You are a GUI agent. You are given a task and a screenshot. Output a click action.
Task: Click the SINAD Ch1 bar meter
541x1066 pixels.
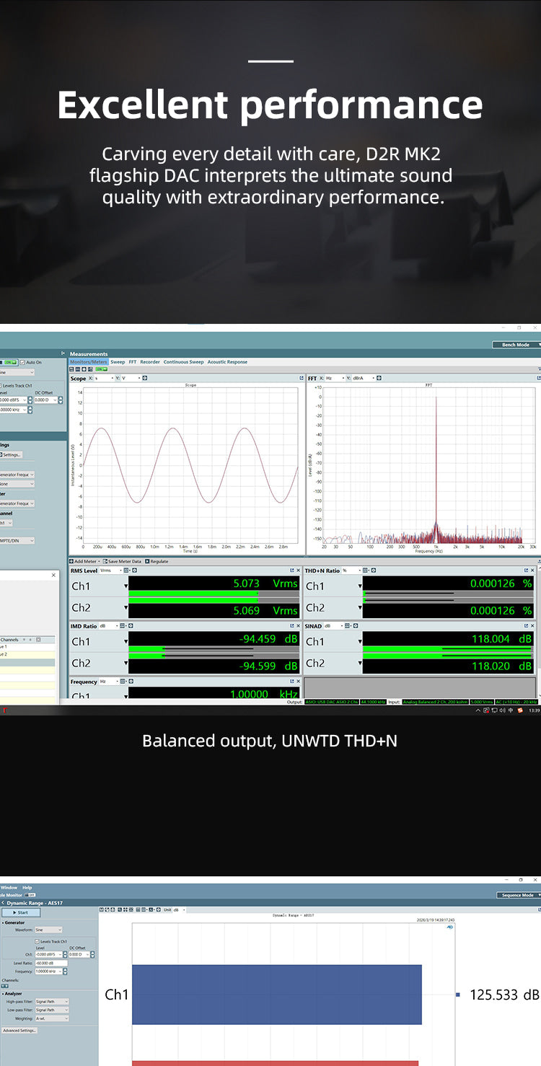click(x=447, y=648)
